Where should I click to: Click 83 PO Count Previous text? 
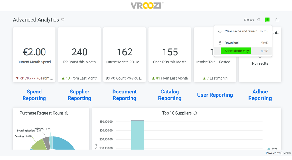coord(124,78)
